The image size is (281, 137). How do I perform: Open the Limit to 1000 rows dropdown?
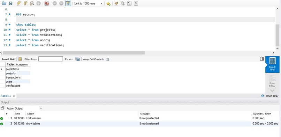pyautogui.click(x=89, y=3)
